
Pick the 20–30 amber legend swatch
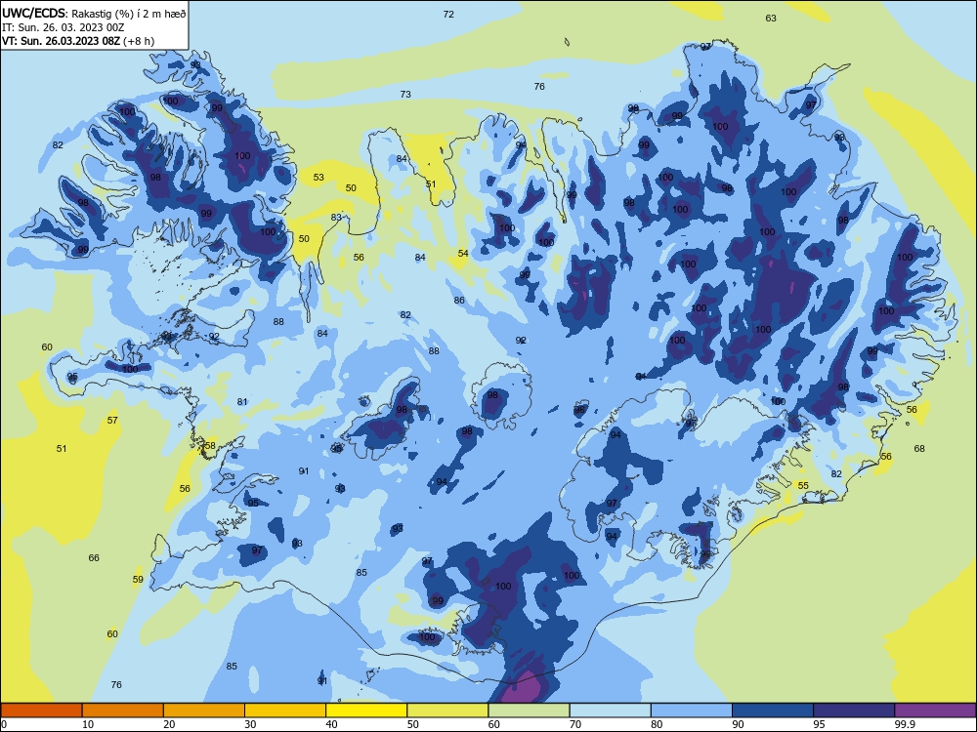point(204,711)
